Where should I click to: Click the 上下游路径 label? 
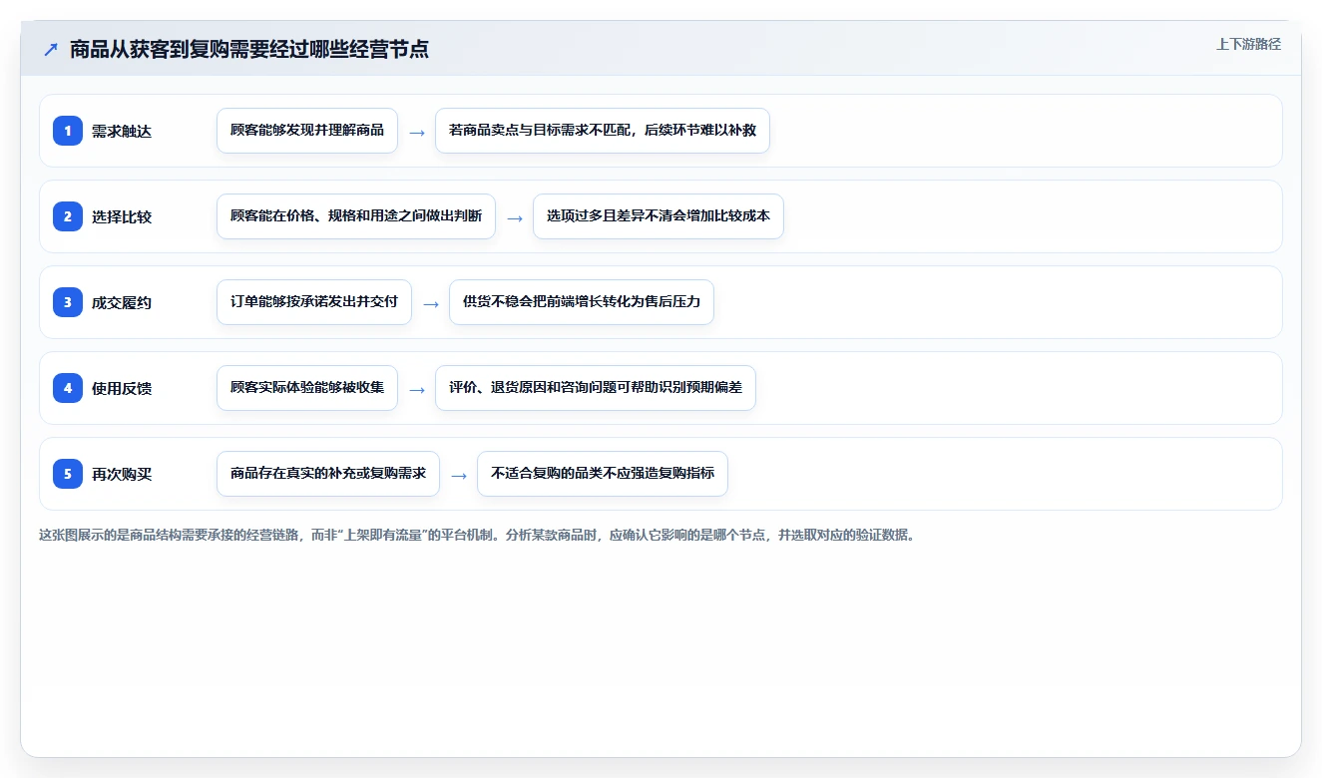tap(1248, 44)
